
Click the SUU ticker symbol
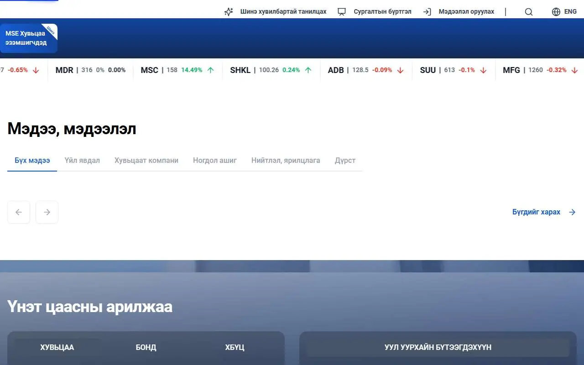click(428, 70)
